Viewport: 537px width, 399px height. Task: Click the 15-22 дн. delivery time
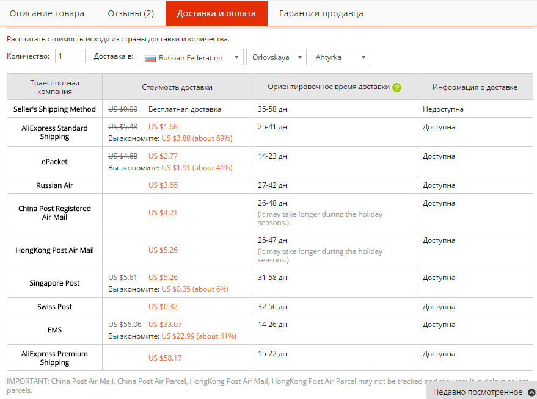pyautogui.click(x=273, y=354)
